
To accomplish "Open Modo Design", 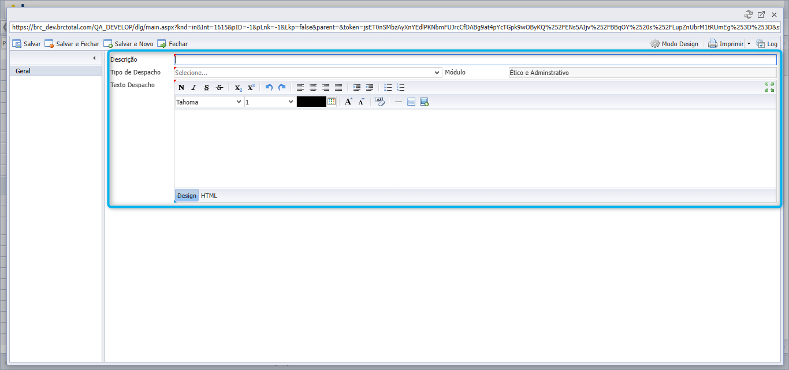I will [674, 44].
